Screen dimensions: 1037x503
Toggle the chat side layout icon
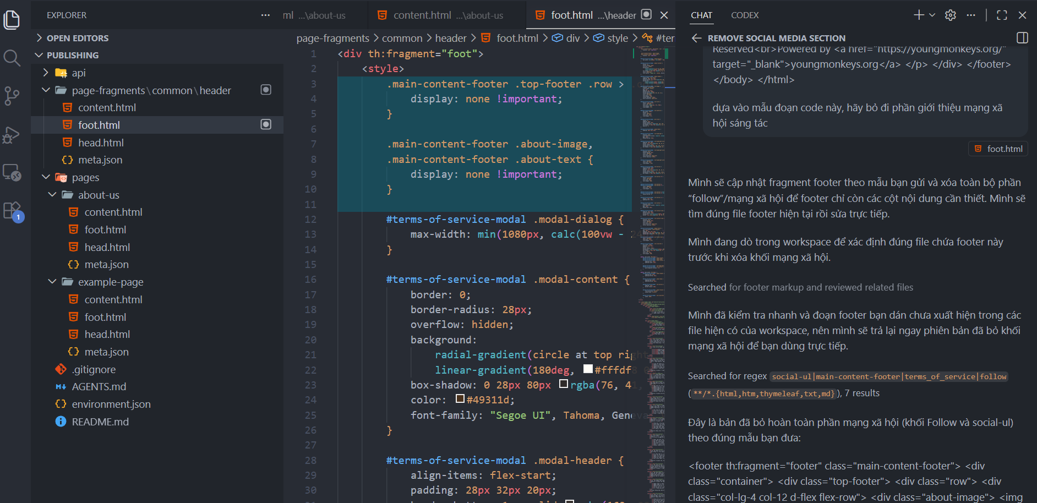(x=1022, y=38)
